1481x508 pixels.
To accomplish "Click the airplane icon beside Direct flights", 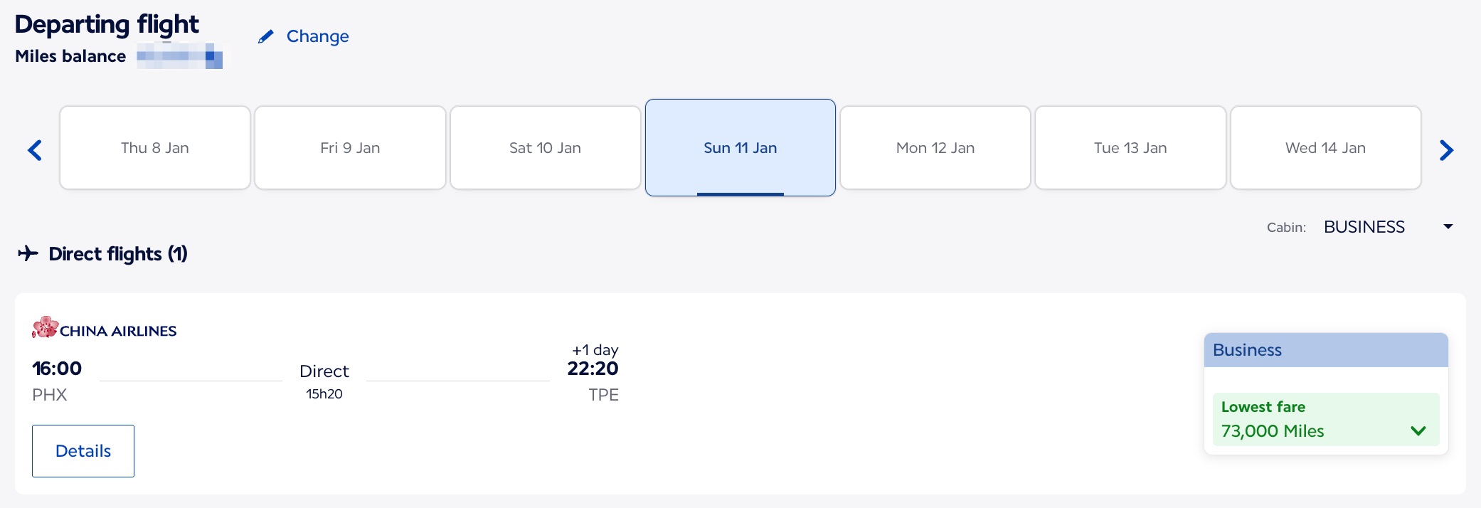I will click(x=27, y=254).
